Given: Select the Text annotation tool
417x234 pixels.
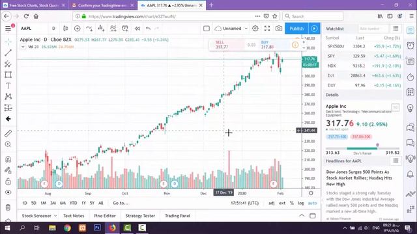Looking at the screenshot, I should click(x=8, y=86).
